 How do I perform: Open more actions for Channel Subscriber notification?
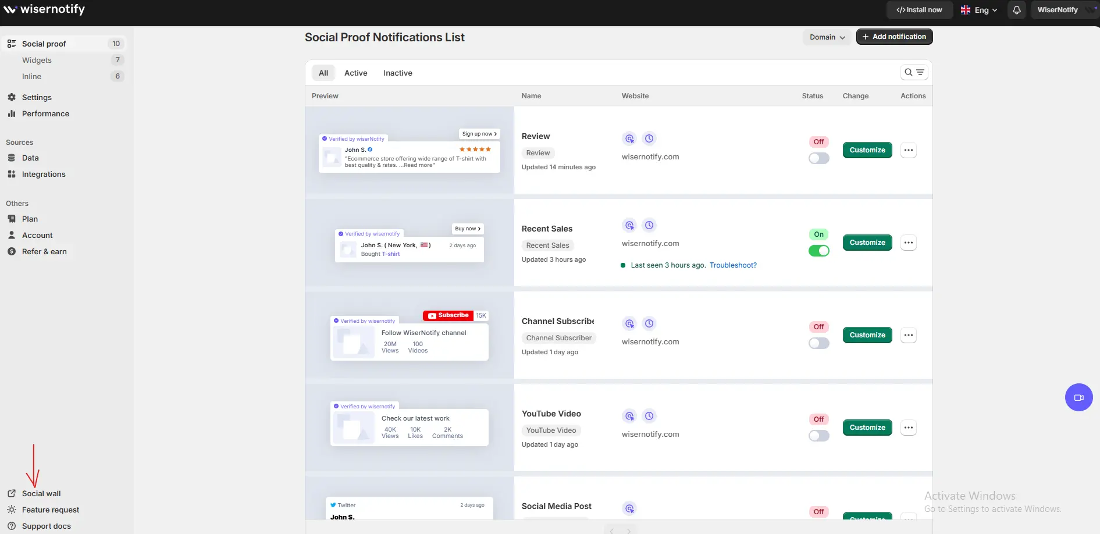coord(909,335)
